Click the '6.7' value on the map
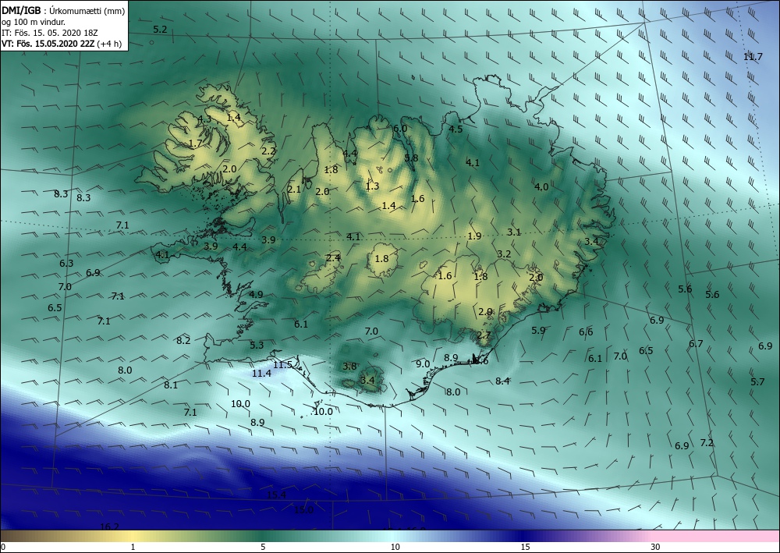Image resolution: width=780 pixels, height=553 pixels. click(696, 344)
